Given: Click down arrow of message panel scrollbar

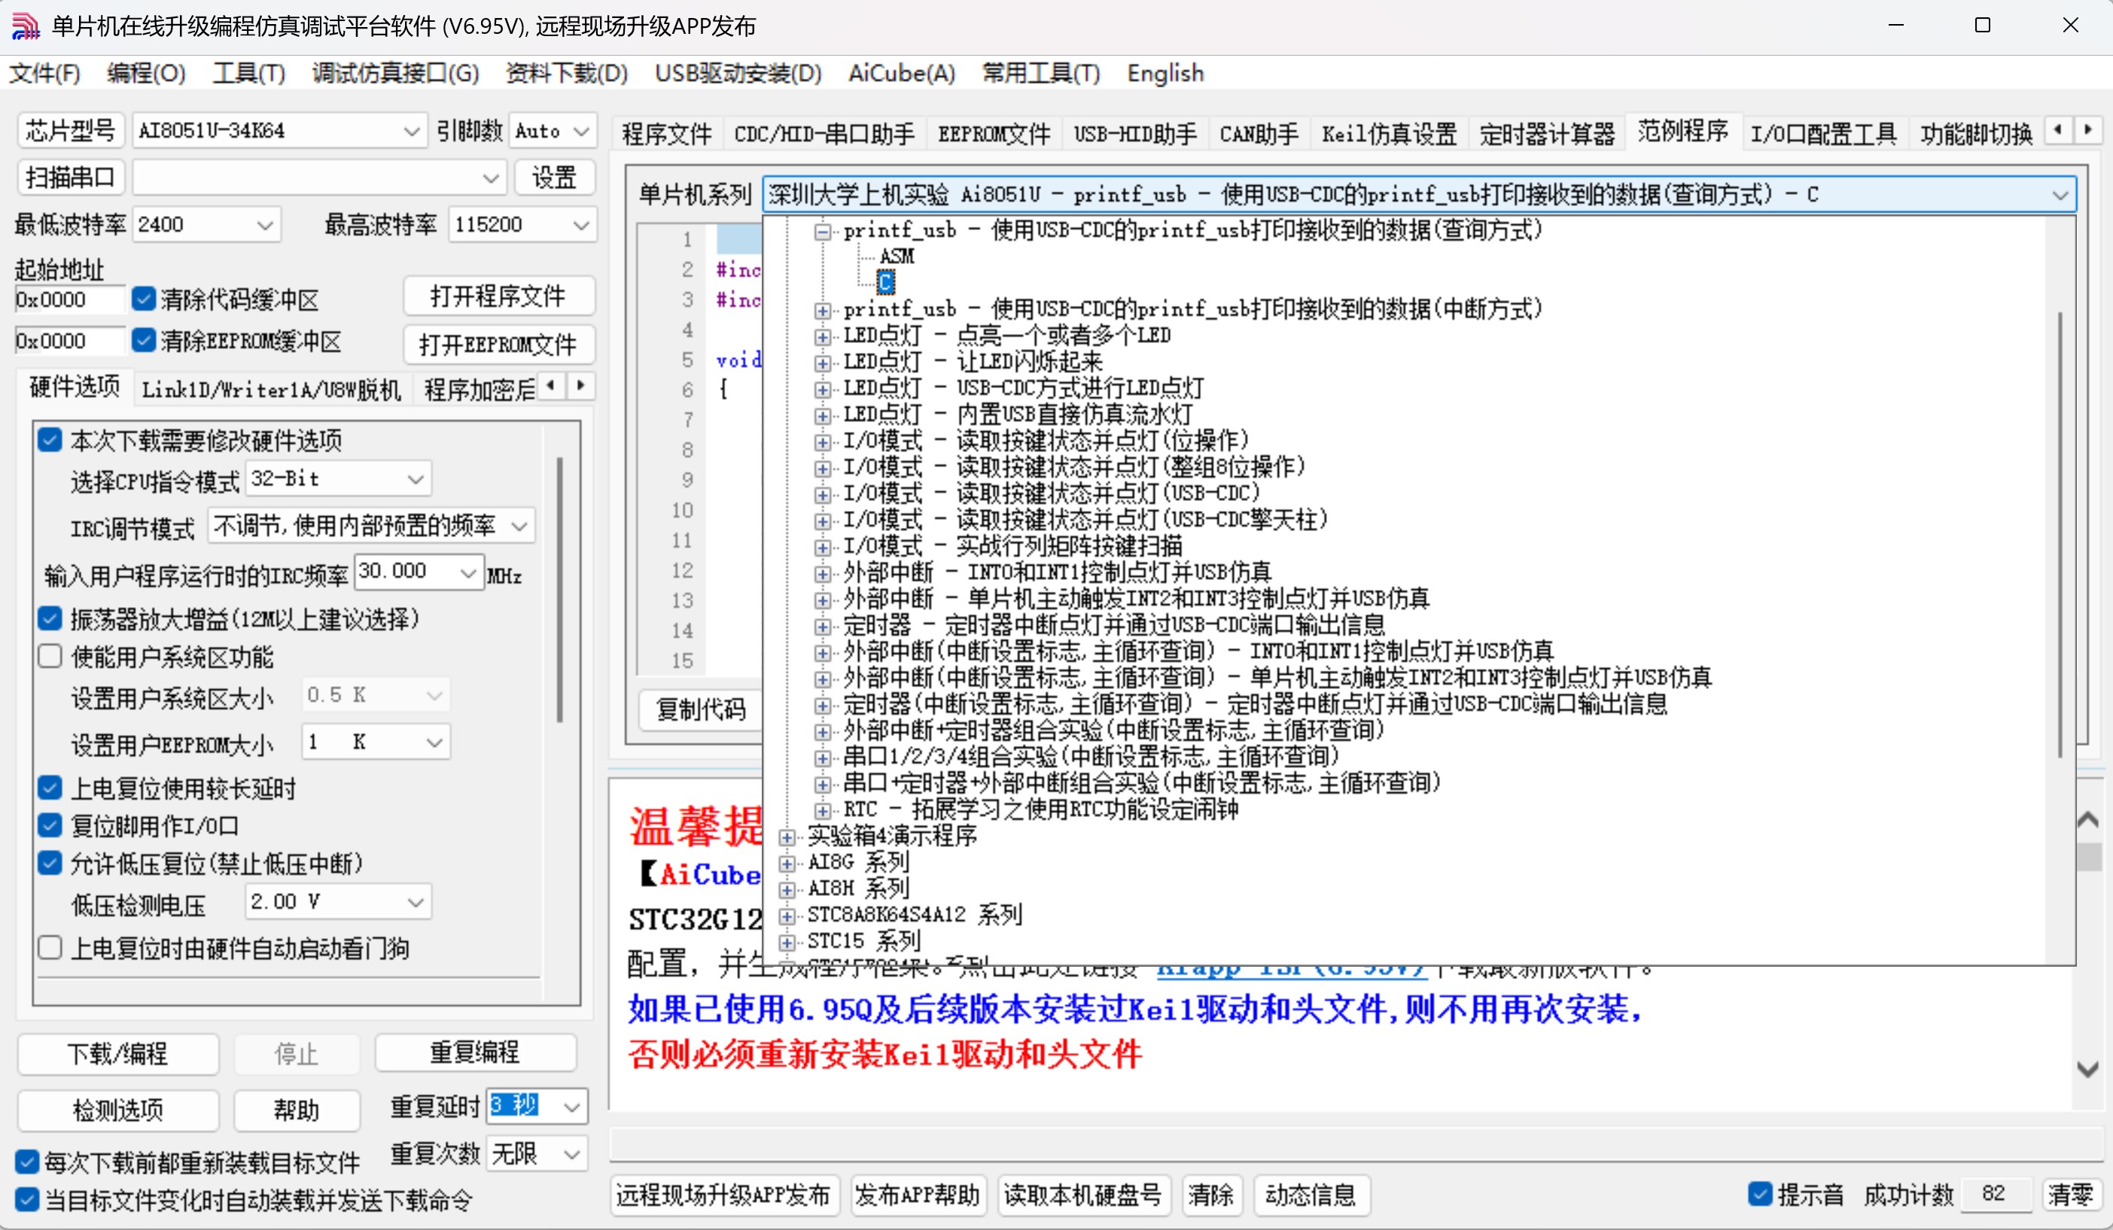Looking at the screenshot, I should (x=2088, y=1069).
